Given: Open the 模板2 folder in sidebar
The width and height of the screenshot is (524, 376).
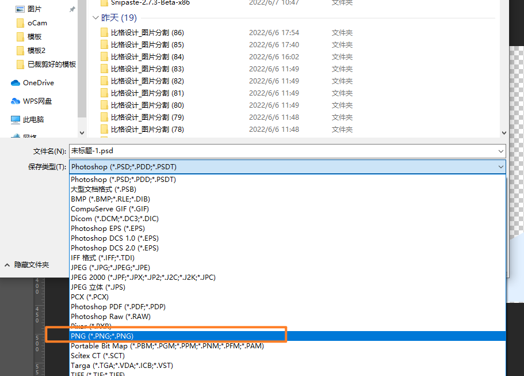Looking at the screenshot, I should point(30,50).
